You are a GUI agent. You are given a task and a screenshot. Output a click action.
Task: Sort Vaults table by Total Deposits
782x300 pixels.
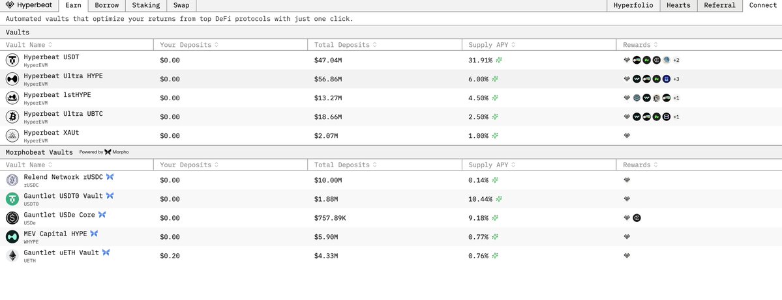(345, 45)
